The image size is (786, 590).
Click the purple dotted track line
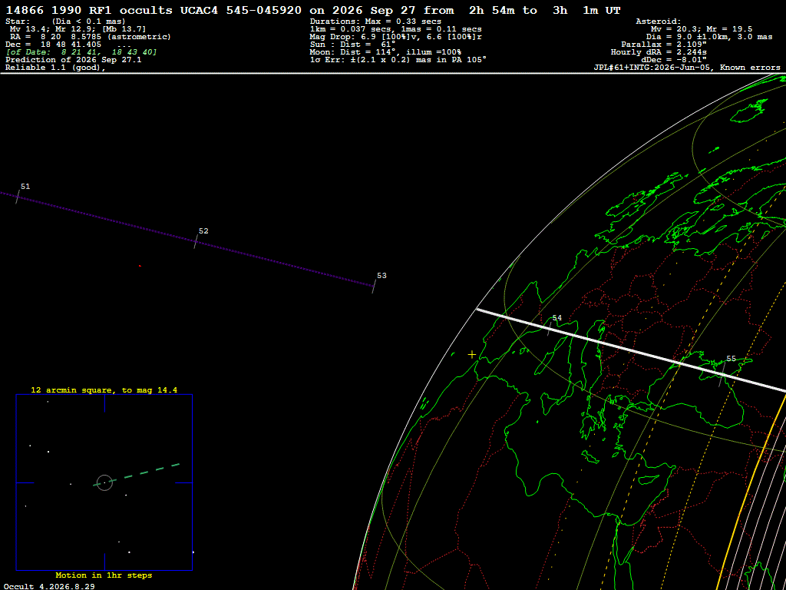[x=187, y=240]
